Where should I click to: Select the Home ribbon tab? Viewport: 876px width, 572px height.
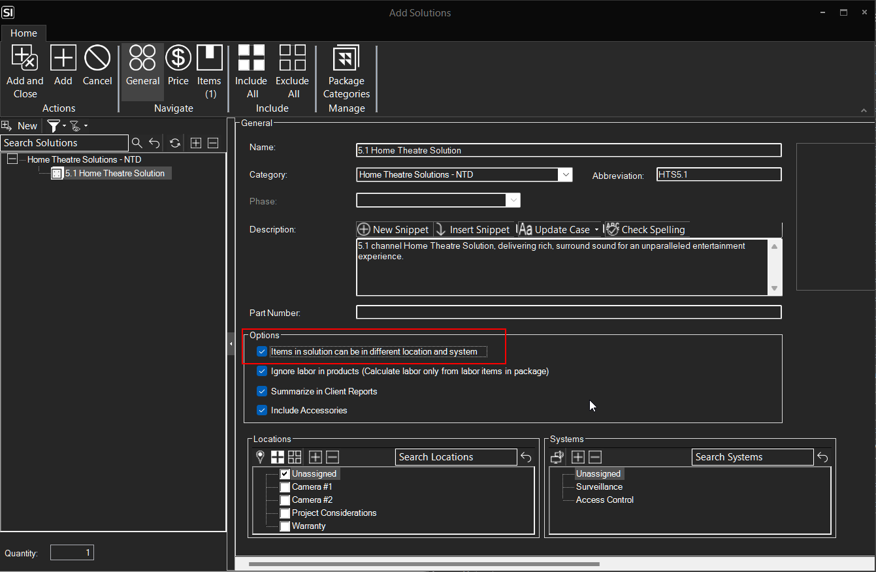(x=24, y=33)
